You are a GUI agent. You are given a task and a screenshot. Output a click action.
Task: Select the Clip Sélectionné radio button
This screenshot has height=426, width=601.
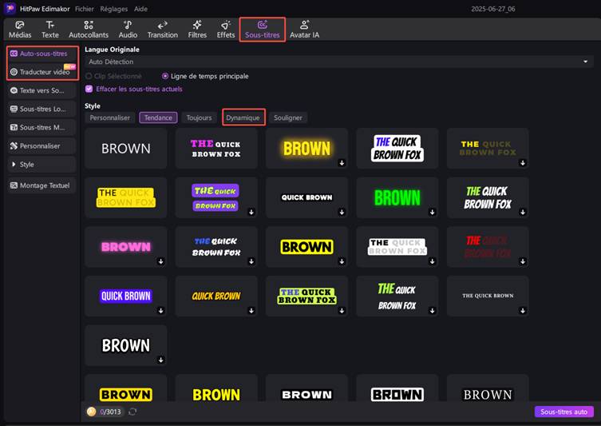[89, 77]
